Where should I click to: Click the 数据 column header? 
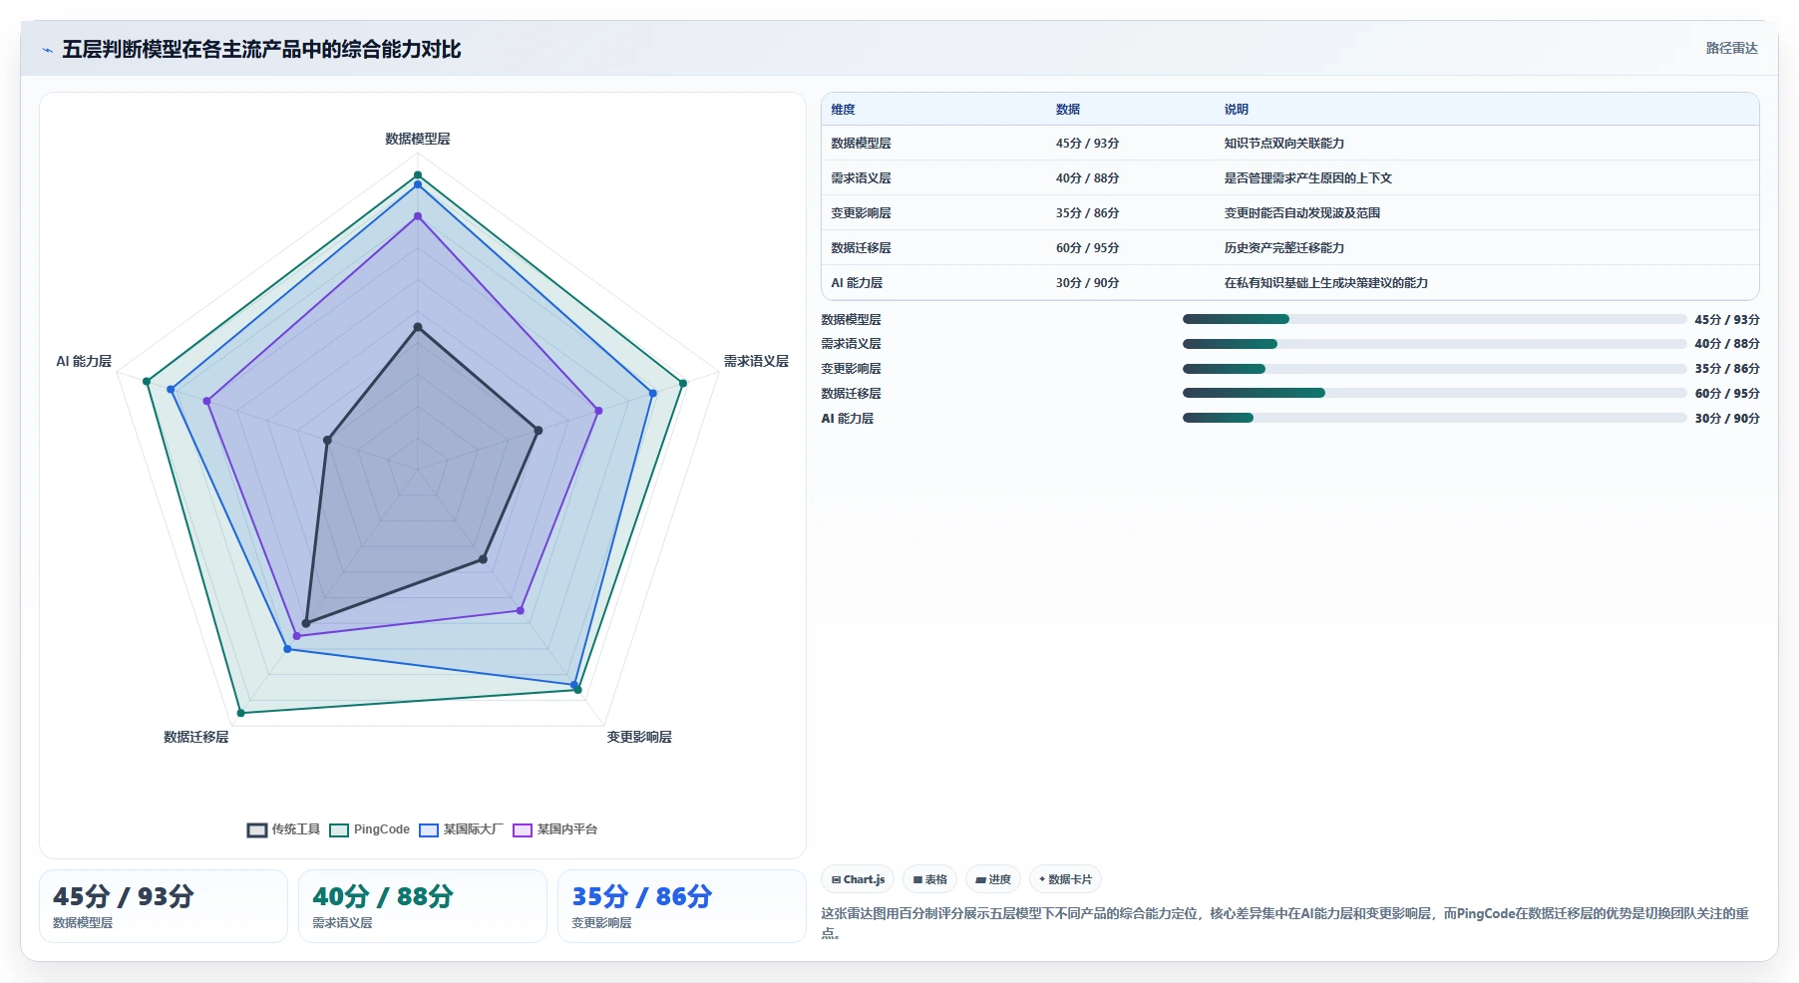pos(1068,110)
